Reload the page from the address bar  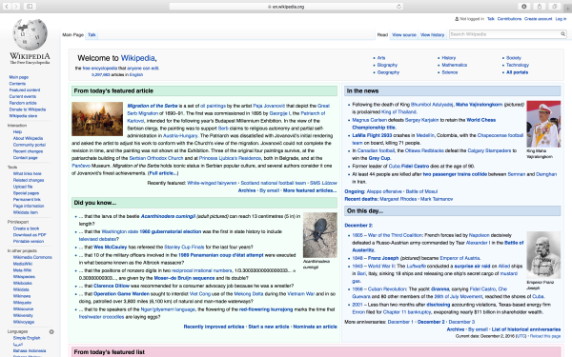[x=398, y=7]
